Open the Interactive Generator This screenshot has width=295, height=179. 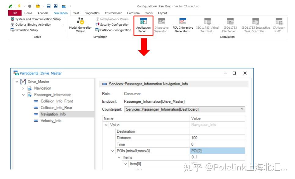pyautogui.click(x=161, y=26)
